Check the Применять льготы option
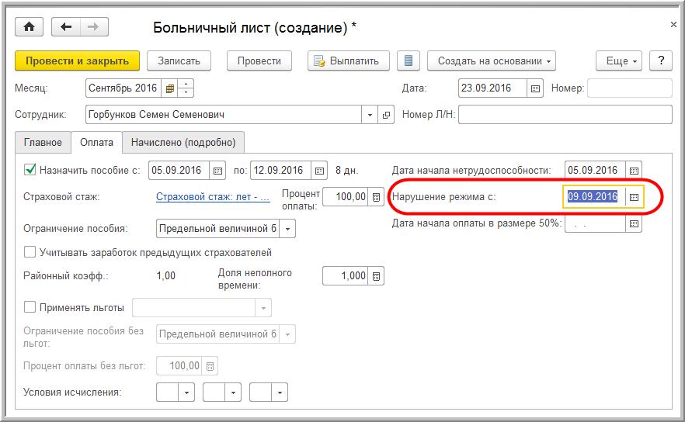This screenshot has height=422, width=685. point(30,307)
